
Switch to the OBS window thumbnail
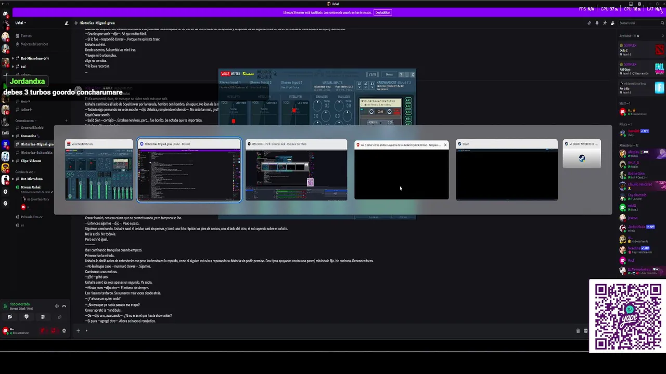(296, 170)
